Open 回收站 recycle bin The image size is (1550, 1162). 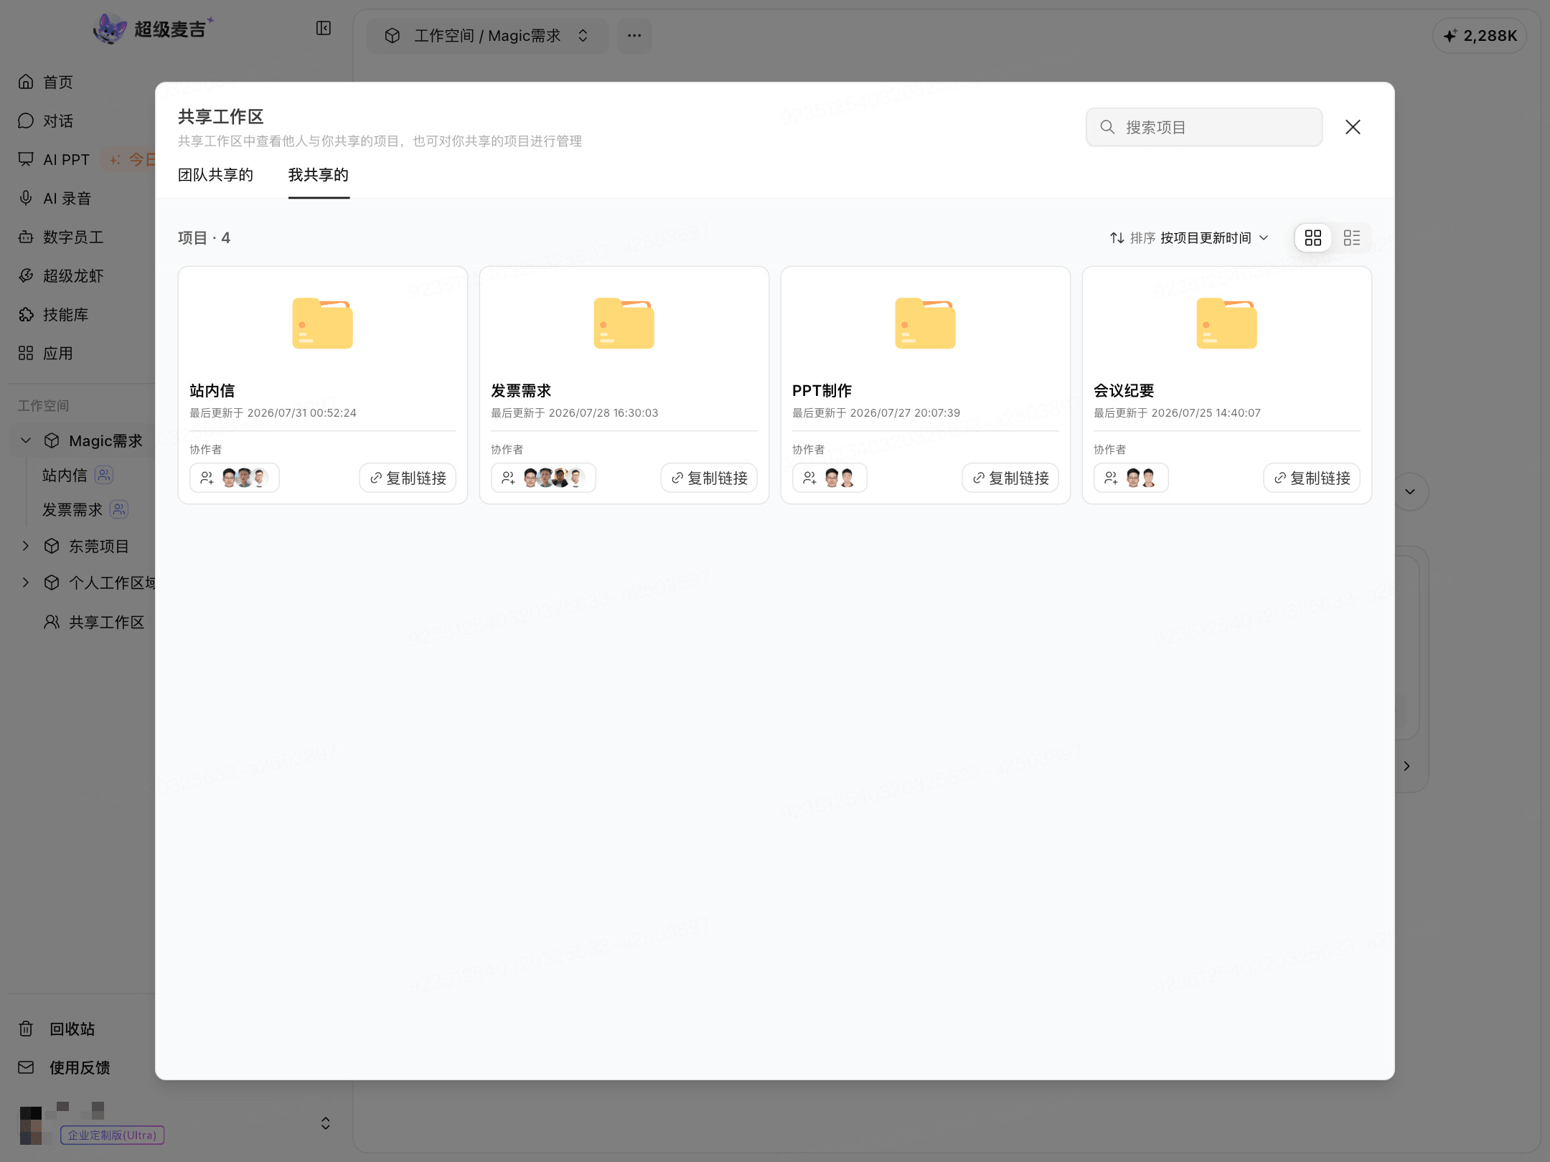tap(57, 1029)
